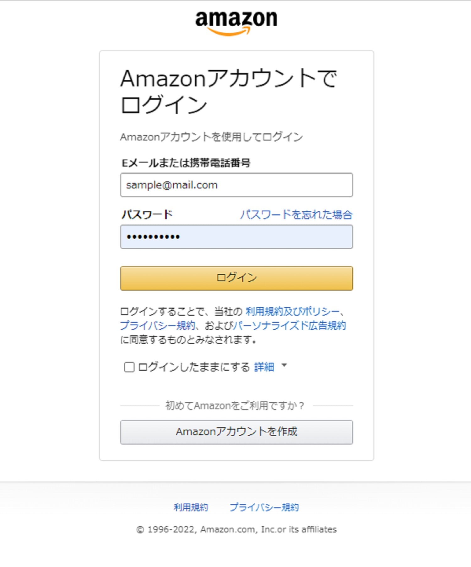Open the パーソナライズド広告規約 link

point(290,326)
